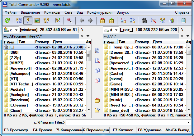This screenshot has width=194, height=136.
Task: Toggle the folder tree view button
Action: coord(46,21)
